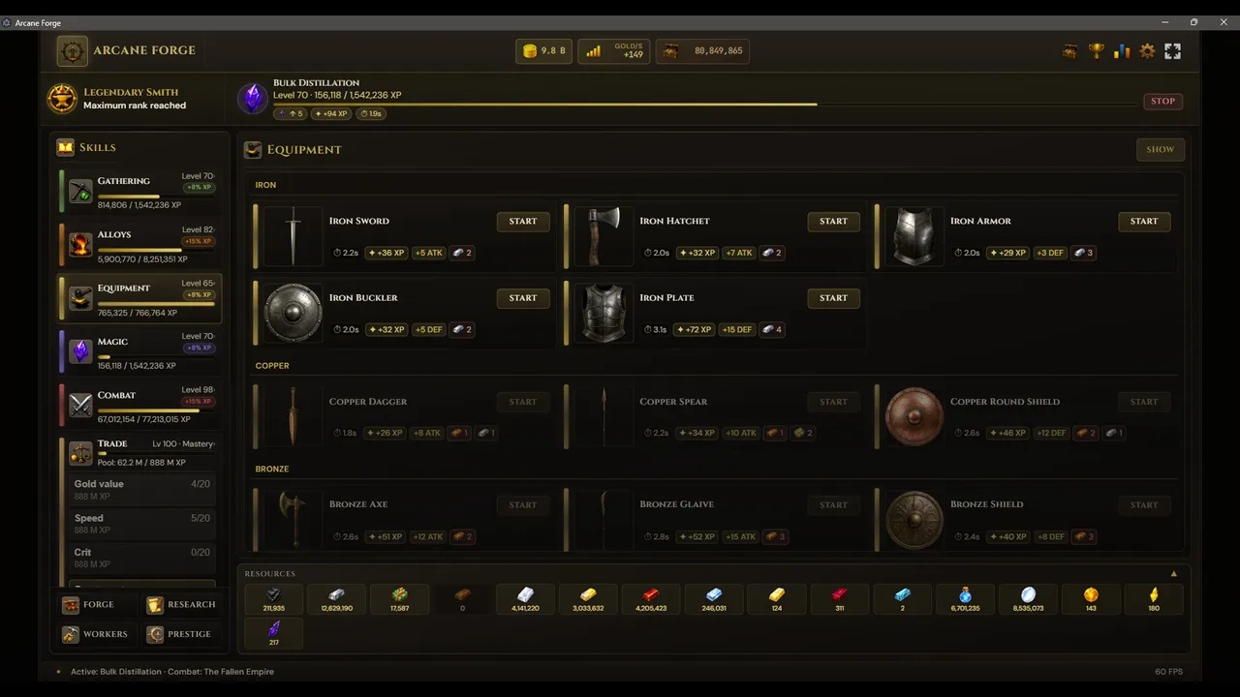Select the Gold value trade upgrade

tap(141, 490)
